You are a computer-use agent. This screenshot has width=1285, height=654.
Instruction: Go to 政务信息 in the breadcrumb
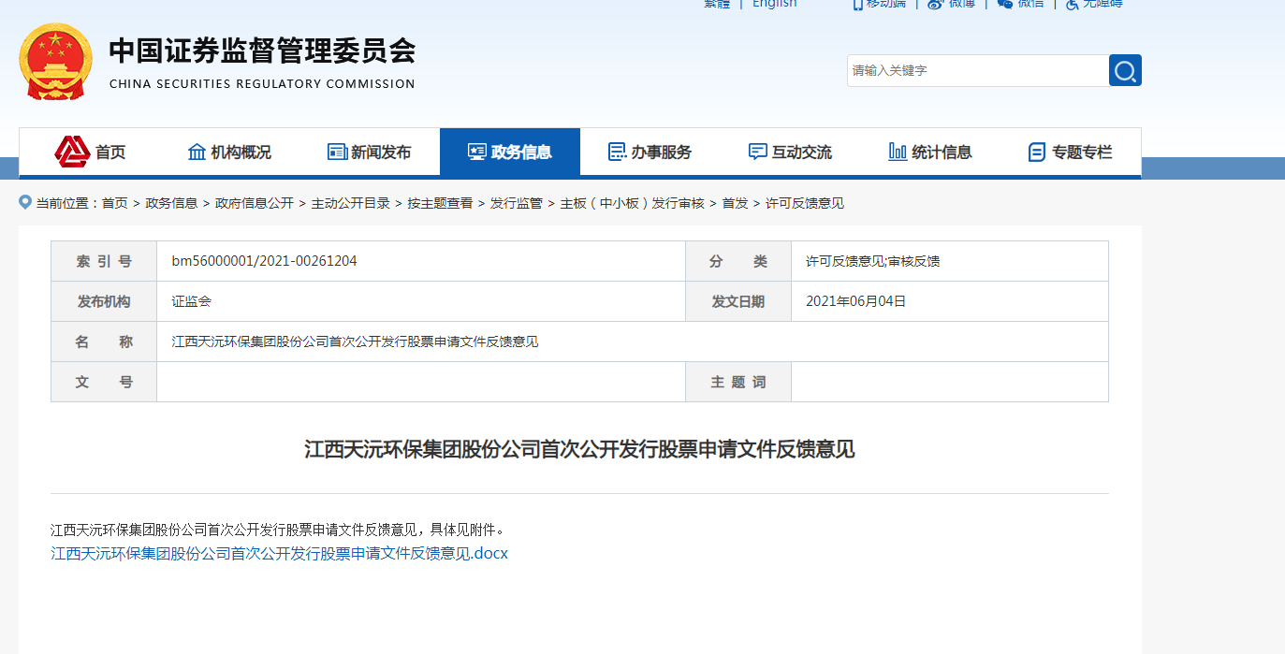(171, 203)
